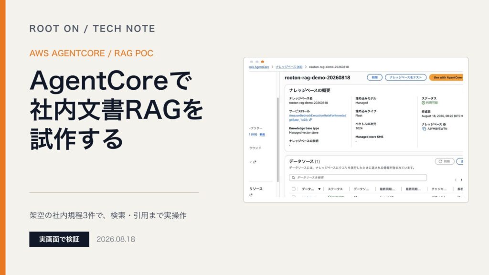Click the sidebar external-link icon above リソース
Image resolution: width=489 pixels, height=275 pixels.
(x=255, y=162)
